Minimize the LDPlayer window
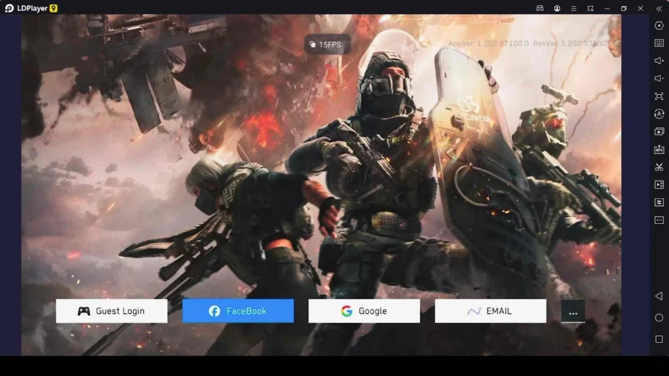Image resolution: width=669 pixels, height=376 pixels. pyautogui.click(x=607, y=8)
